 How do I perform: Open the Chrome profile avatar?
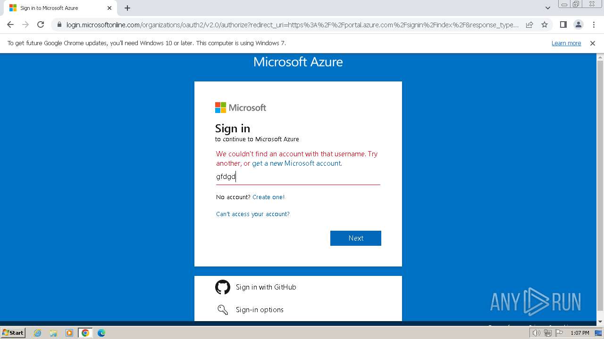tap(578, 24)
